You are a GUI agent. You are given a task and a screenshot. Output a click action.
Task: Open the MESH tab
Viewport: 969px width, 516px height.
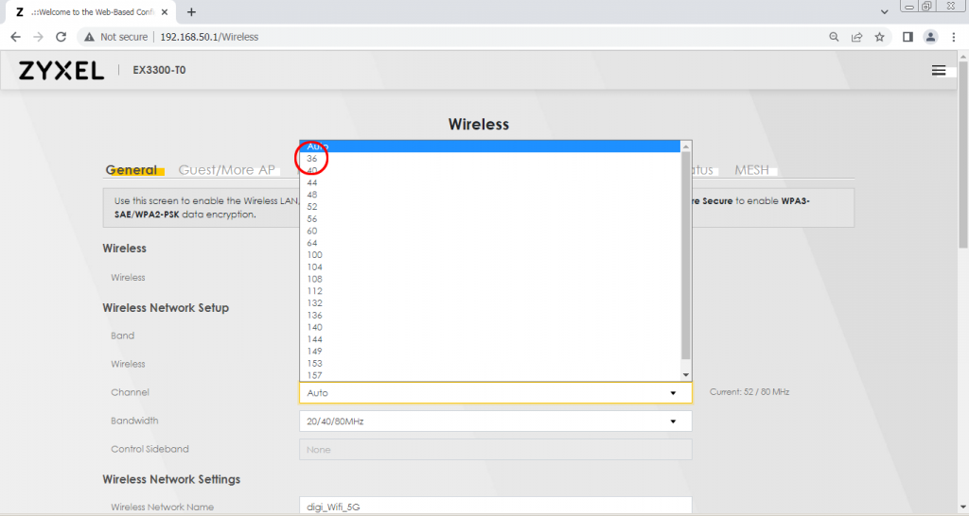pos(752,170)
